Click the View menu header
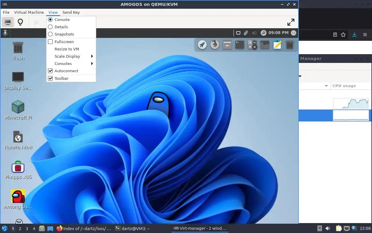The height and width of the screenshot is (233, 372). pos(53,12)
